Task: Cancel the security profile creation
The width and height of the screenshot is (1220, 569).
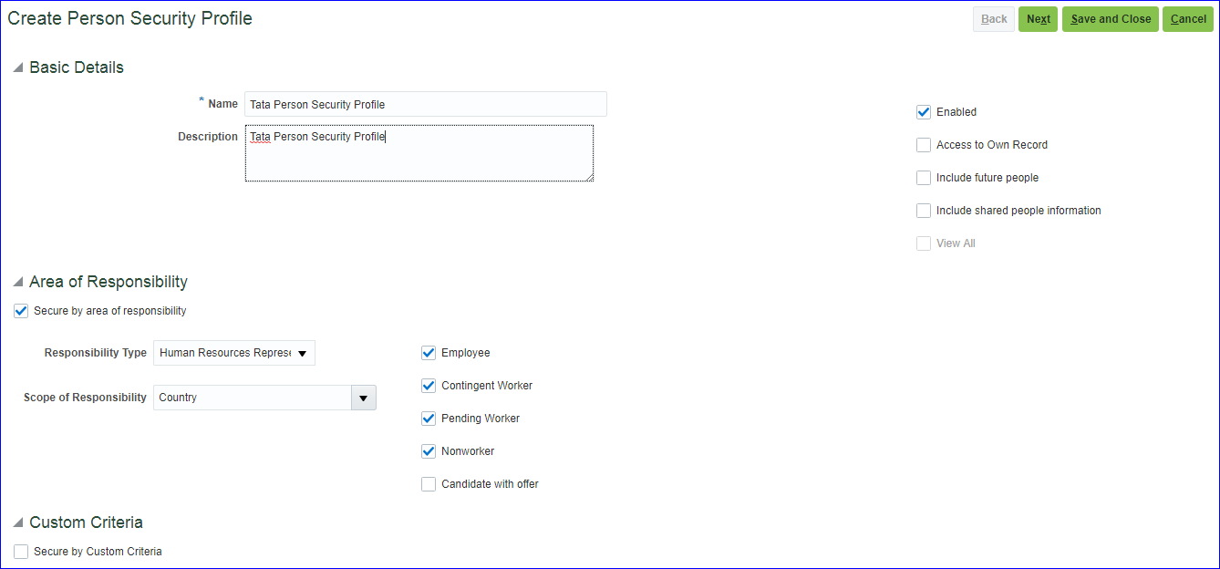Action: tap(1188, 19)
